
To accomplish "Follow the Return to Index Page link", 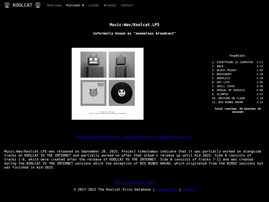I will point(134,182).
